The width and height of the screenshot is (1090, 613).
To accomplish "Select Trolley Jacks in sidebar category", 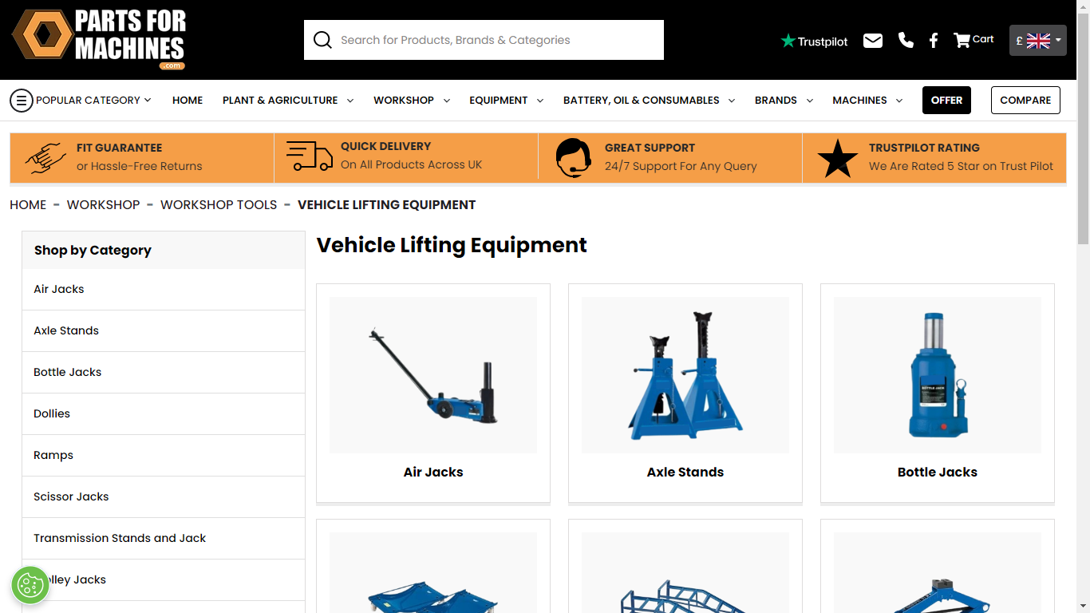I will pyautogui.click(x=164, y=580).
